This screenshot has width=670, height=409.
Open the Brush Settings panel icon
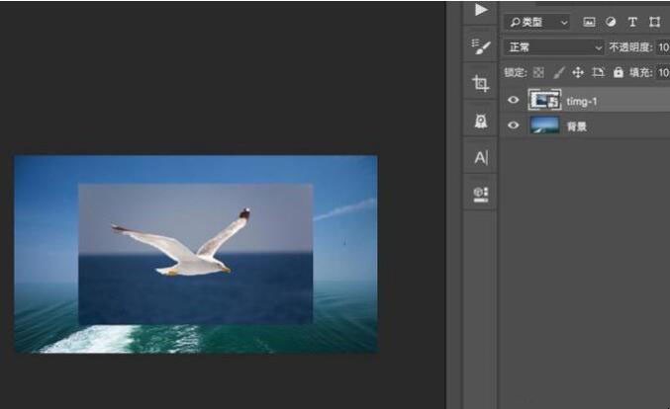[x=481, y=46]
